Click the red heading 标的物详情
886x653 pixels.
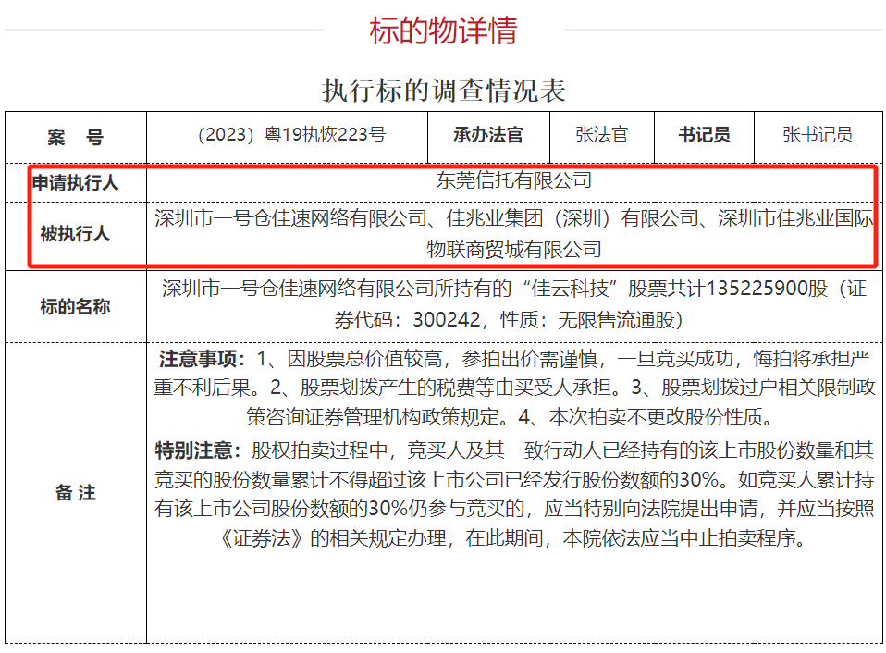[x=443, y=30]
